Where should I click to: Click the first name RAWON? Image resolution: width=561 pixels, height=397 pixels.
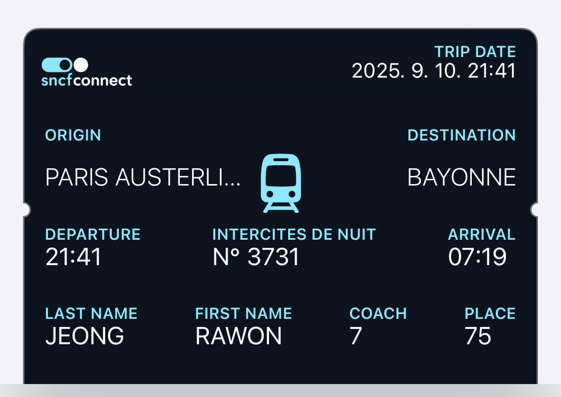click(238, 336)
